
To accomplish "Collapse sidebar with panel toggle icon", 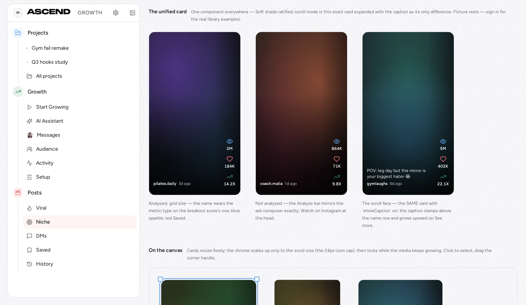I will tap(132, 13).
